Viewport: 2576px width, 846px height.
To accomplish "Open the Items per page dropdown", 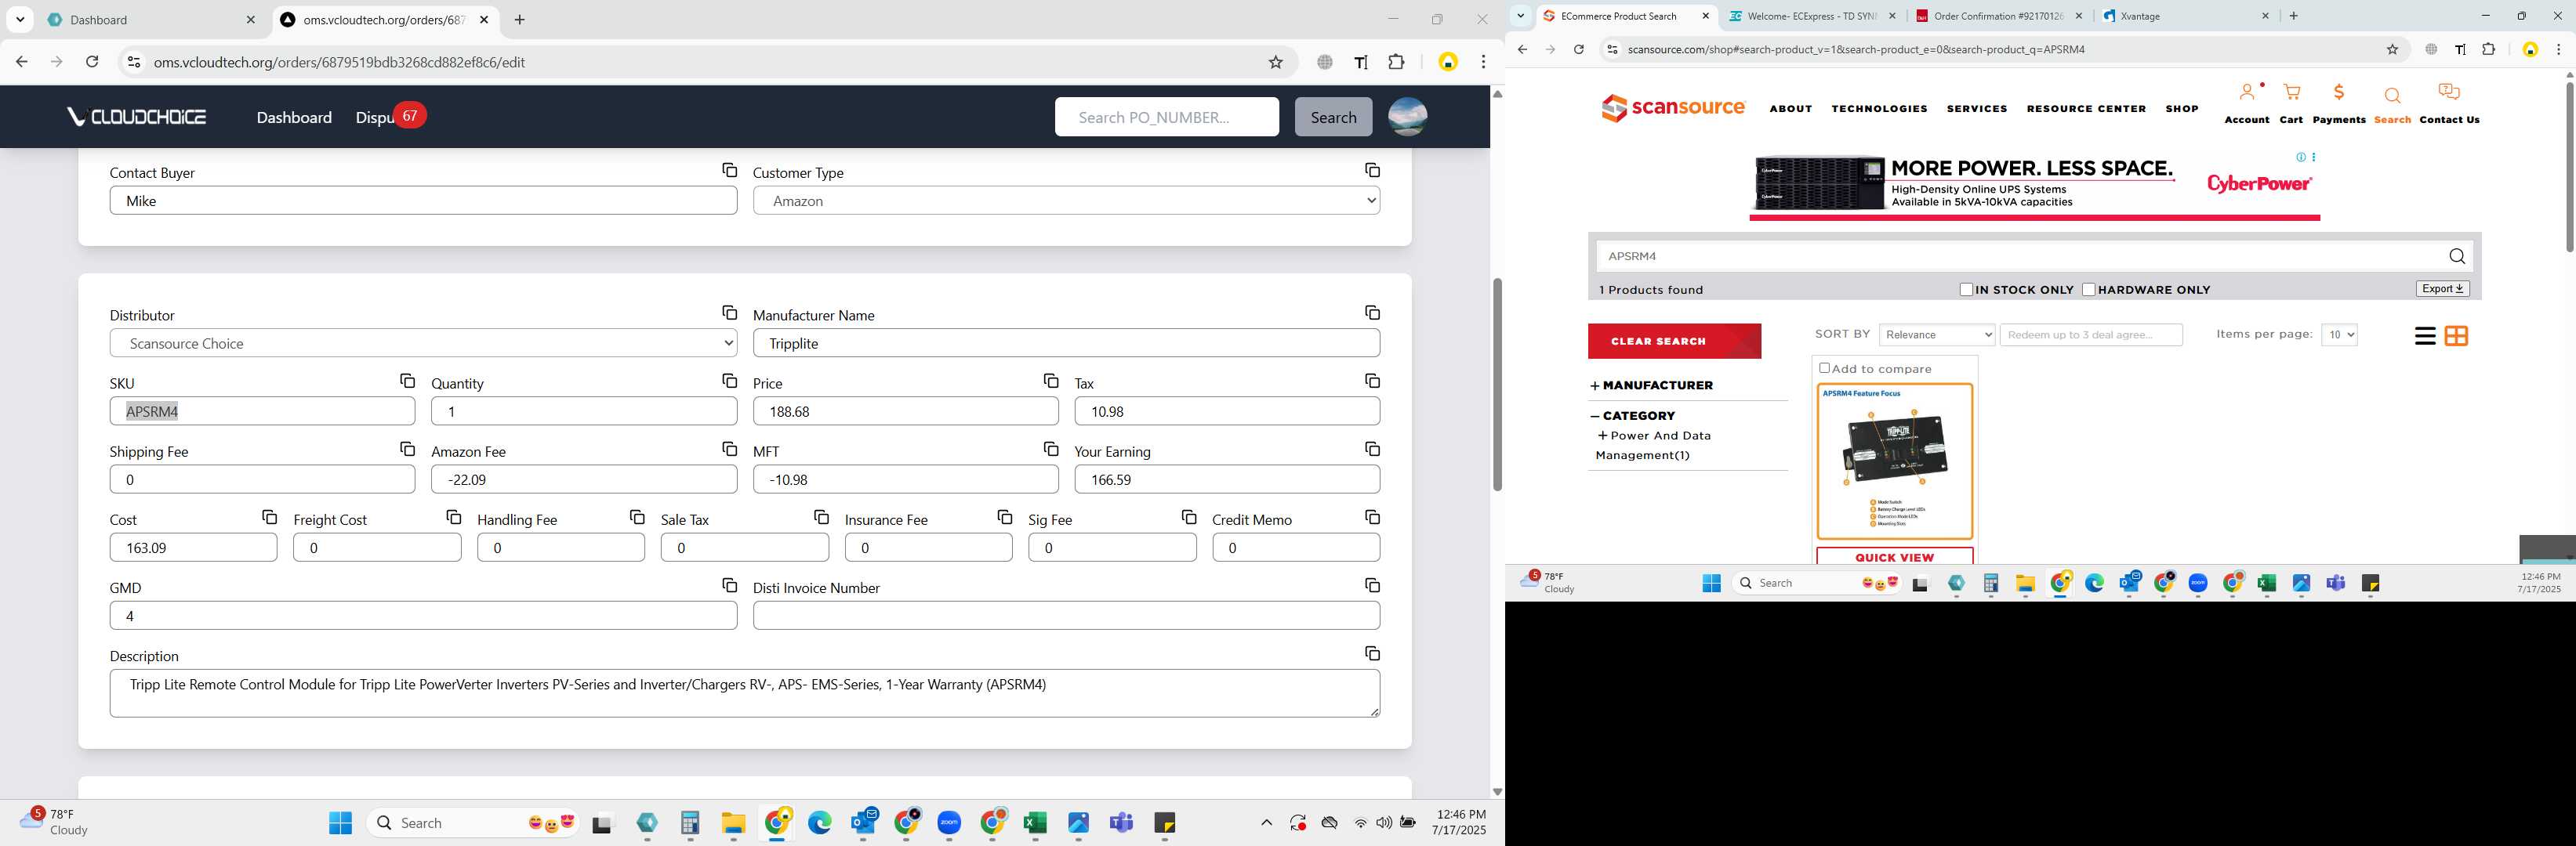I will (2339, 334).
